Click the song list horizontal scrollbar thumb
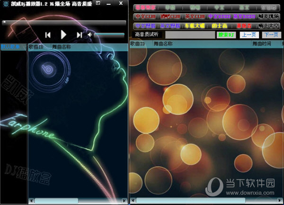 coord(191,200)
